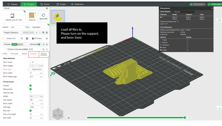Click the Flushing volumes button
Viewport: 222px width, 126px height.
(28, 33)
